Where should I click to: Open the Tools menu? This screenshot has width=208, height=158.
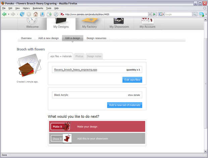click(x=49, y=8)
